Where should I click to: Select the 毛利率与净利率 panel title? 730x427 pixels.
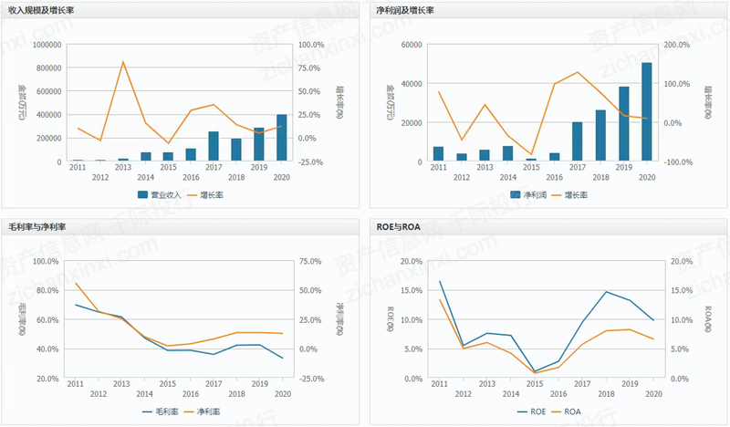pos(37,225)
